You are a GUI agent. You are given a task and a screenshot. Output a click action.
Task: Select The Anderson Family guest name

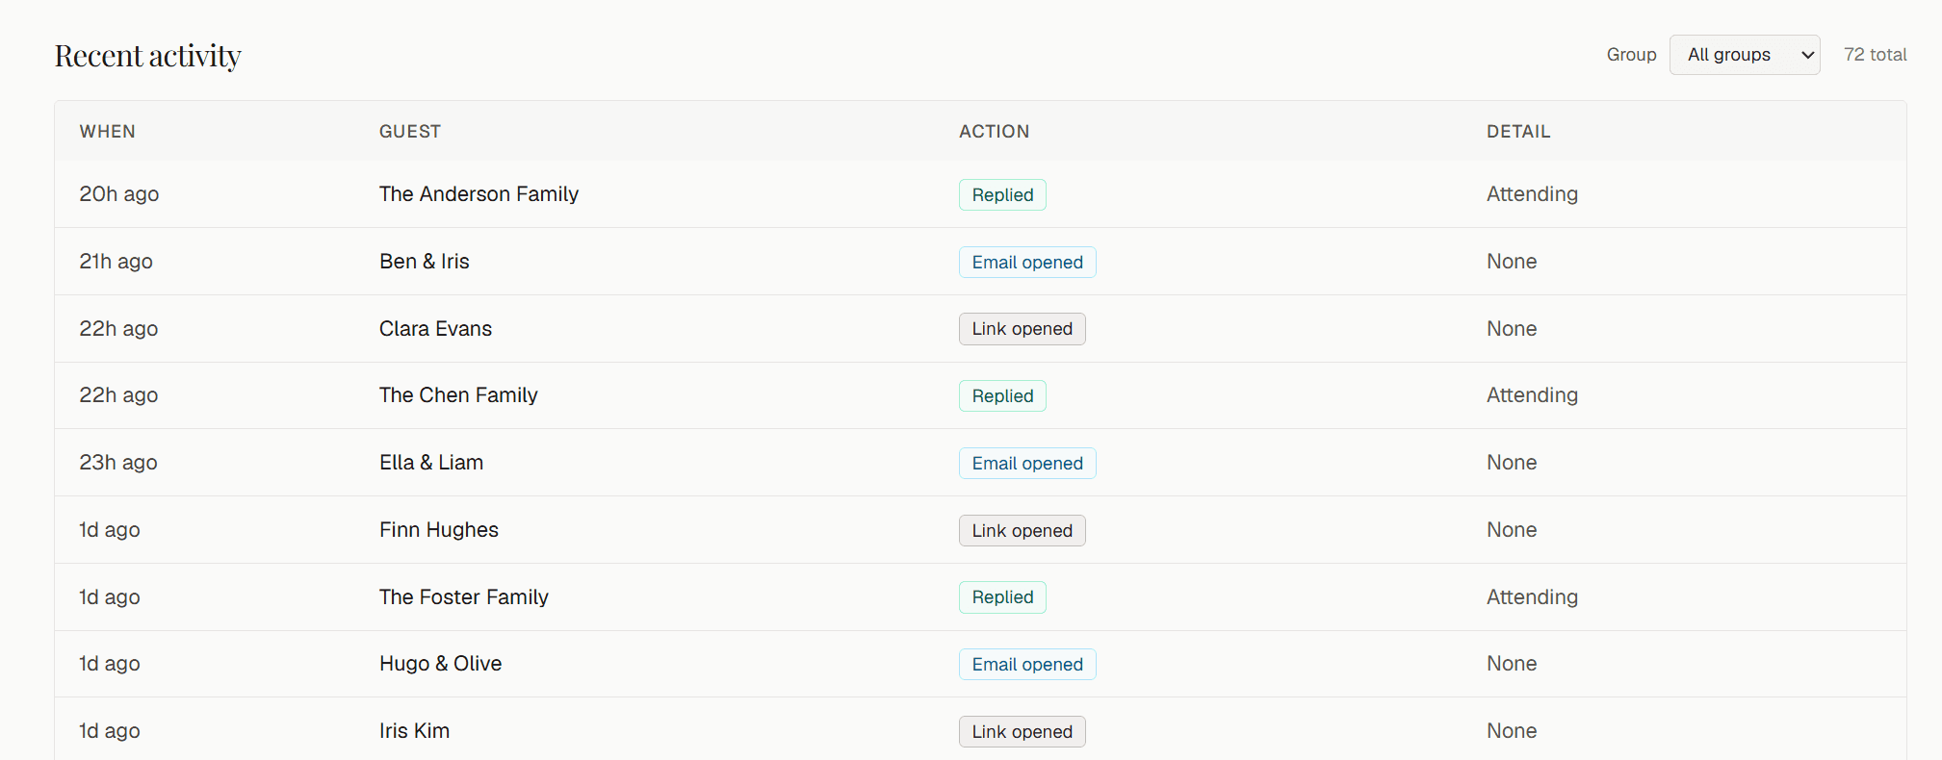(479, 194)
